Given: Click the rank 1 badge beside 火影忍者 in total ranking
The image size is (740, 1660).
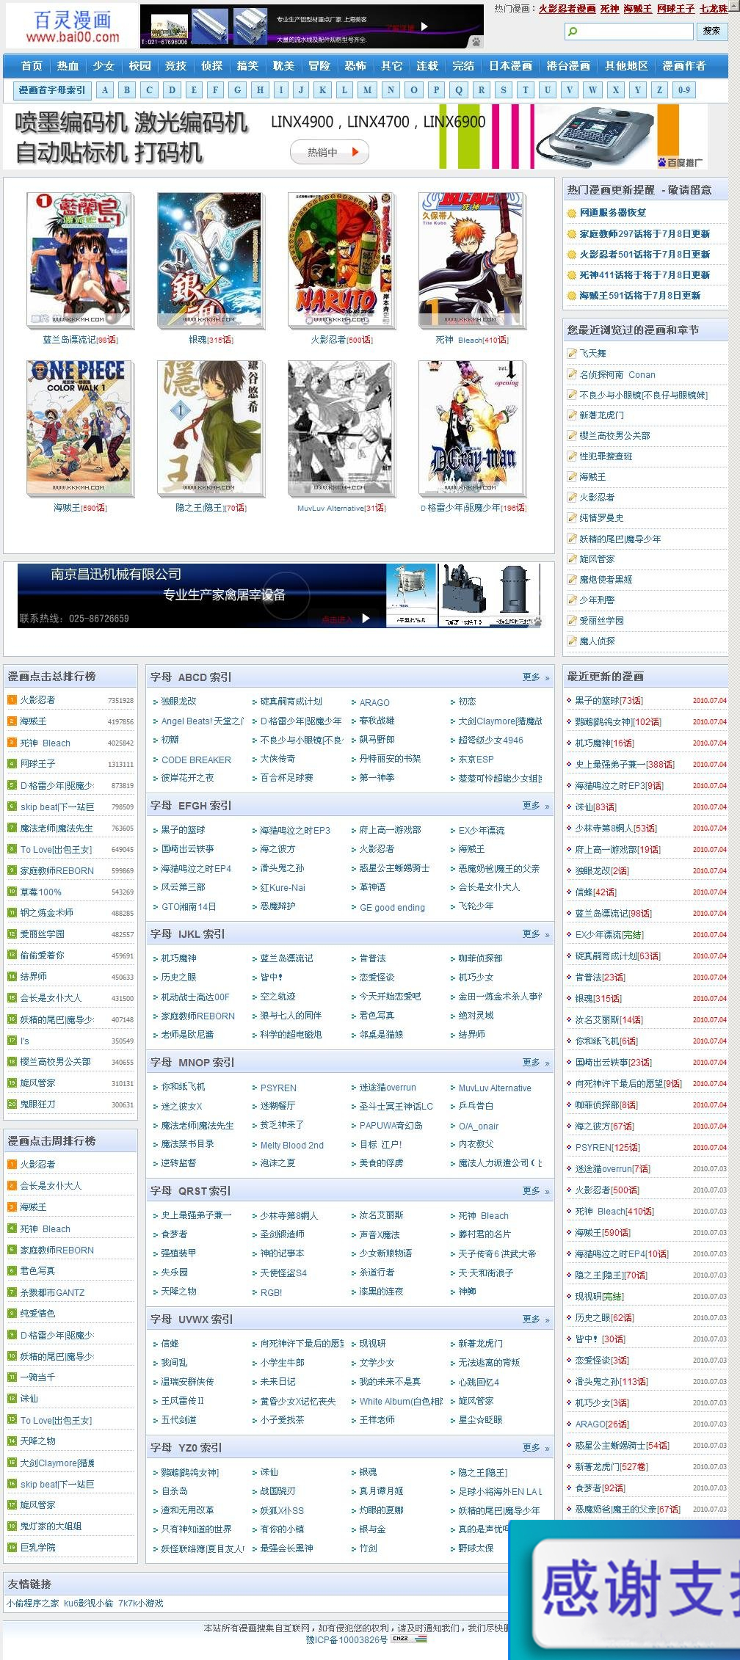Looking at the screenshot, I should coord(12,699).
